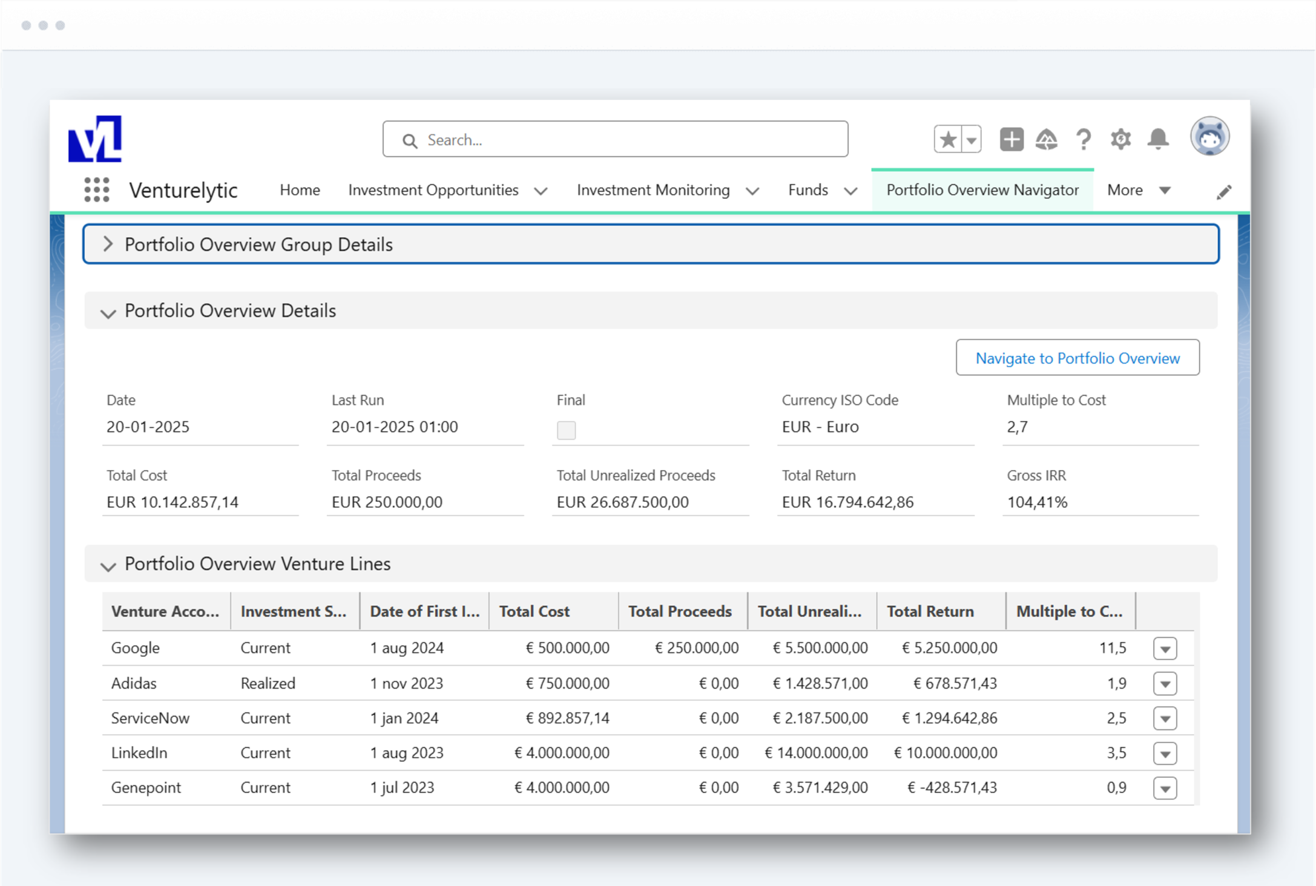The width and height of the screenshot is (1316, 886).
Task: Toggle the Final checkbox
Action: 566,430
